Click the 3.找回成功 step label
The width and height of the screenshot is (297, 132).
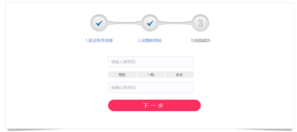[x=200, y=40]
